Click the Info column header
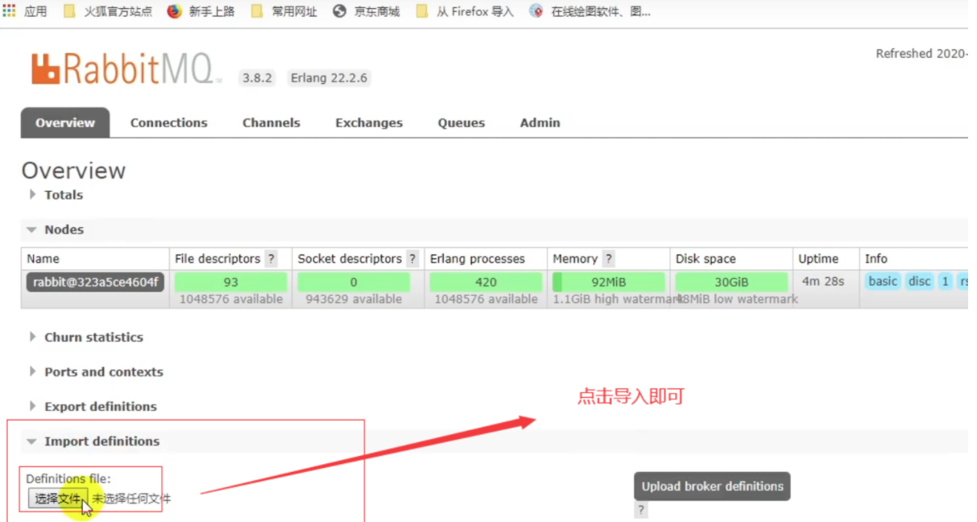Viewport: 977px width, 522px height. click(876, 259)
